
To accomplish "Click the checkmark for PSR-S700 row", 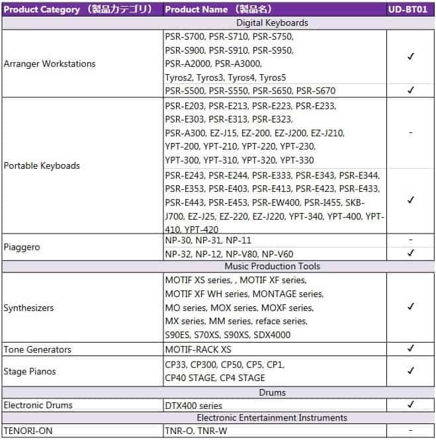I will coord(410,56).
